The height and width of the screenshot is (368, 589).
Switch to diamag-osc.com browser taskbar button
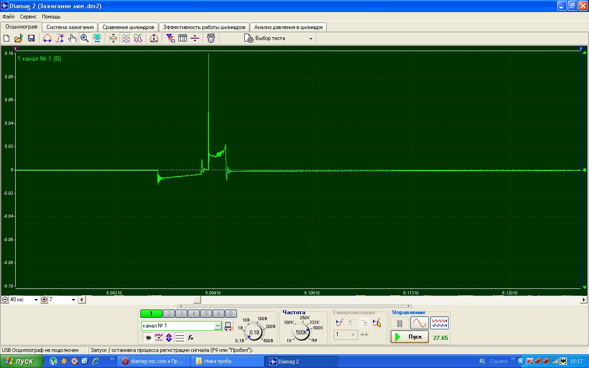click(x=154, y=361)
